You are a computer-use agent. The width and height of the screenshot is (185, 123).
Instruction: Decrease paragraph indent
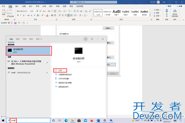(x=74, y=11)
